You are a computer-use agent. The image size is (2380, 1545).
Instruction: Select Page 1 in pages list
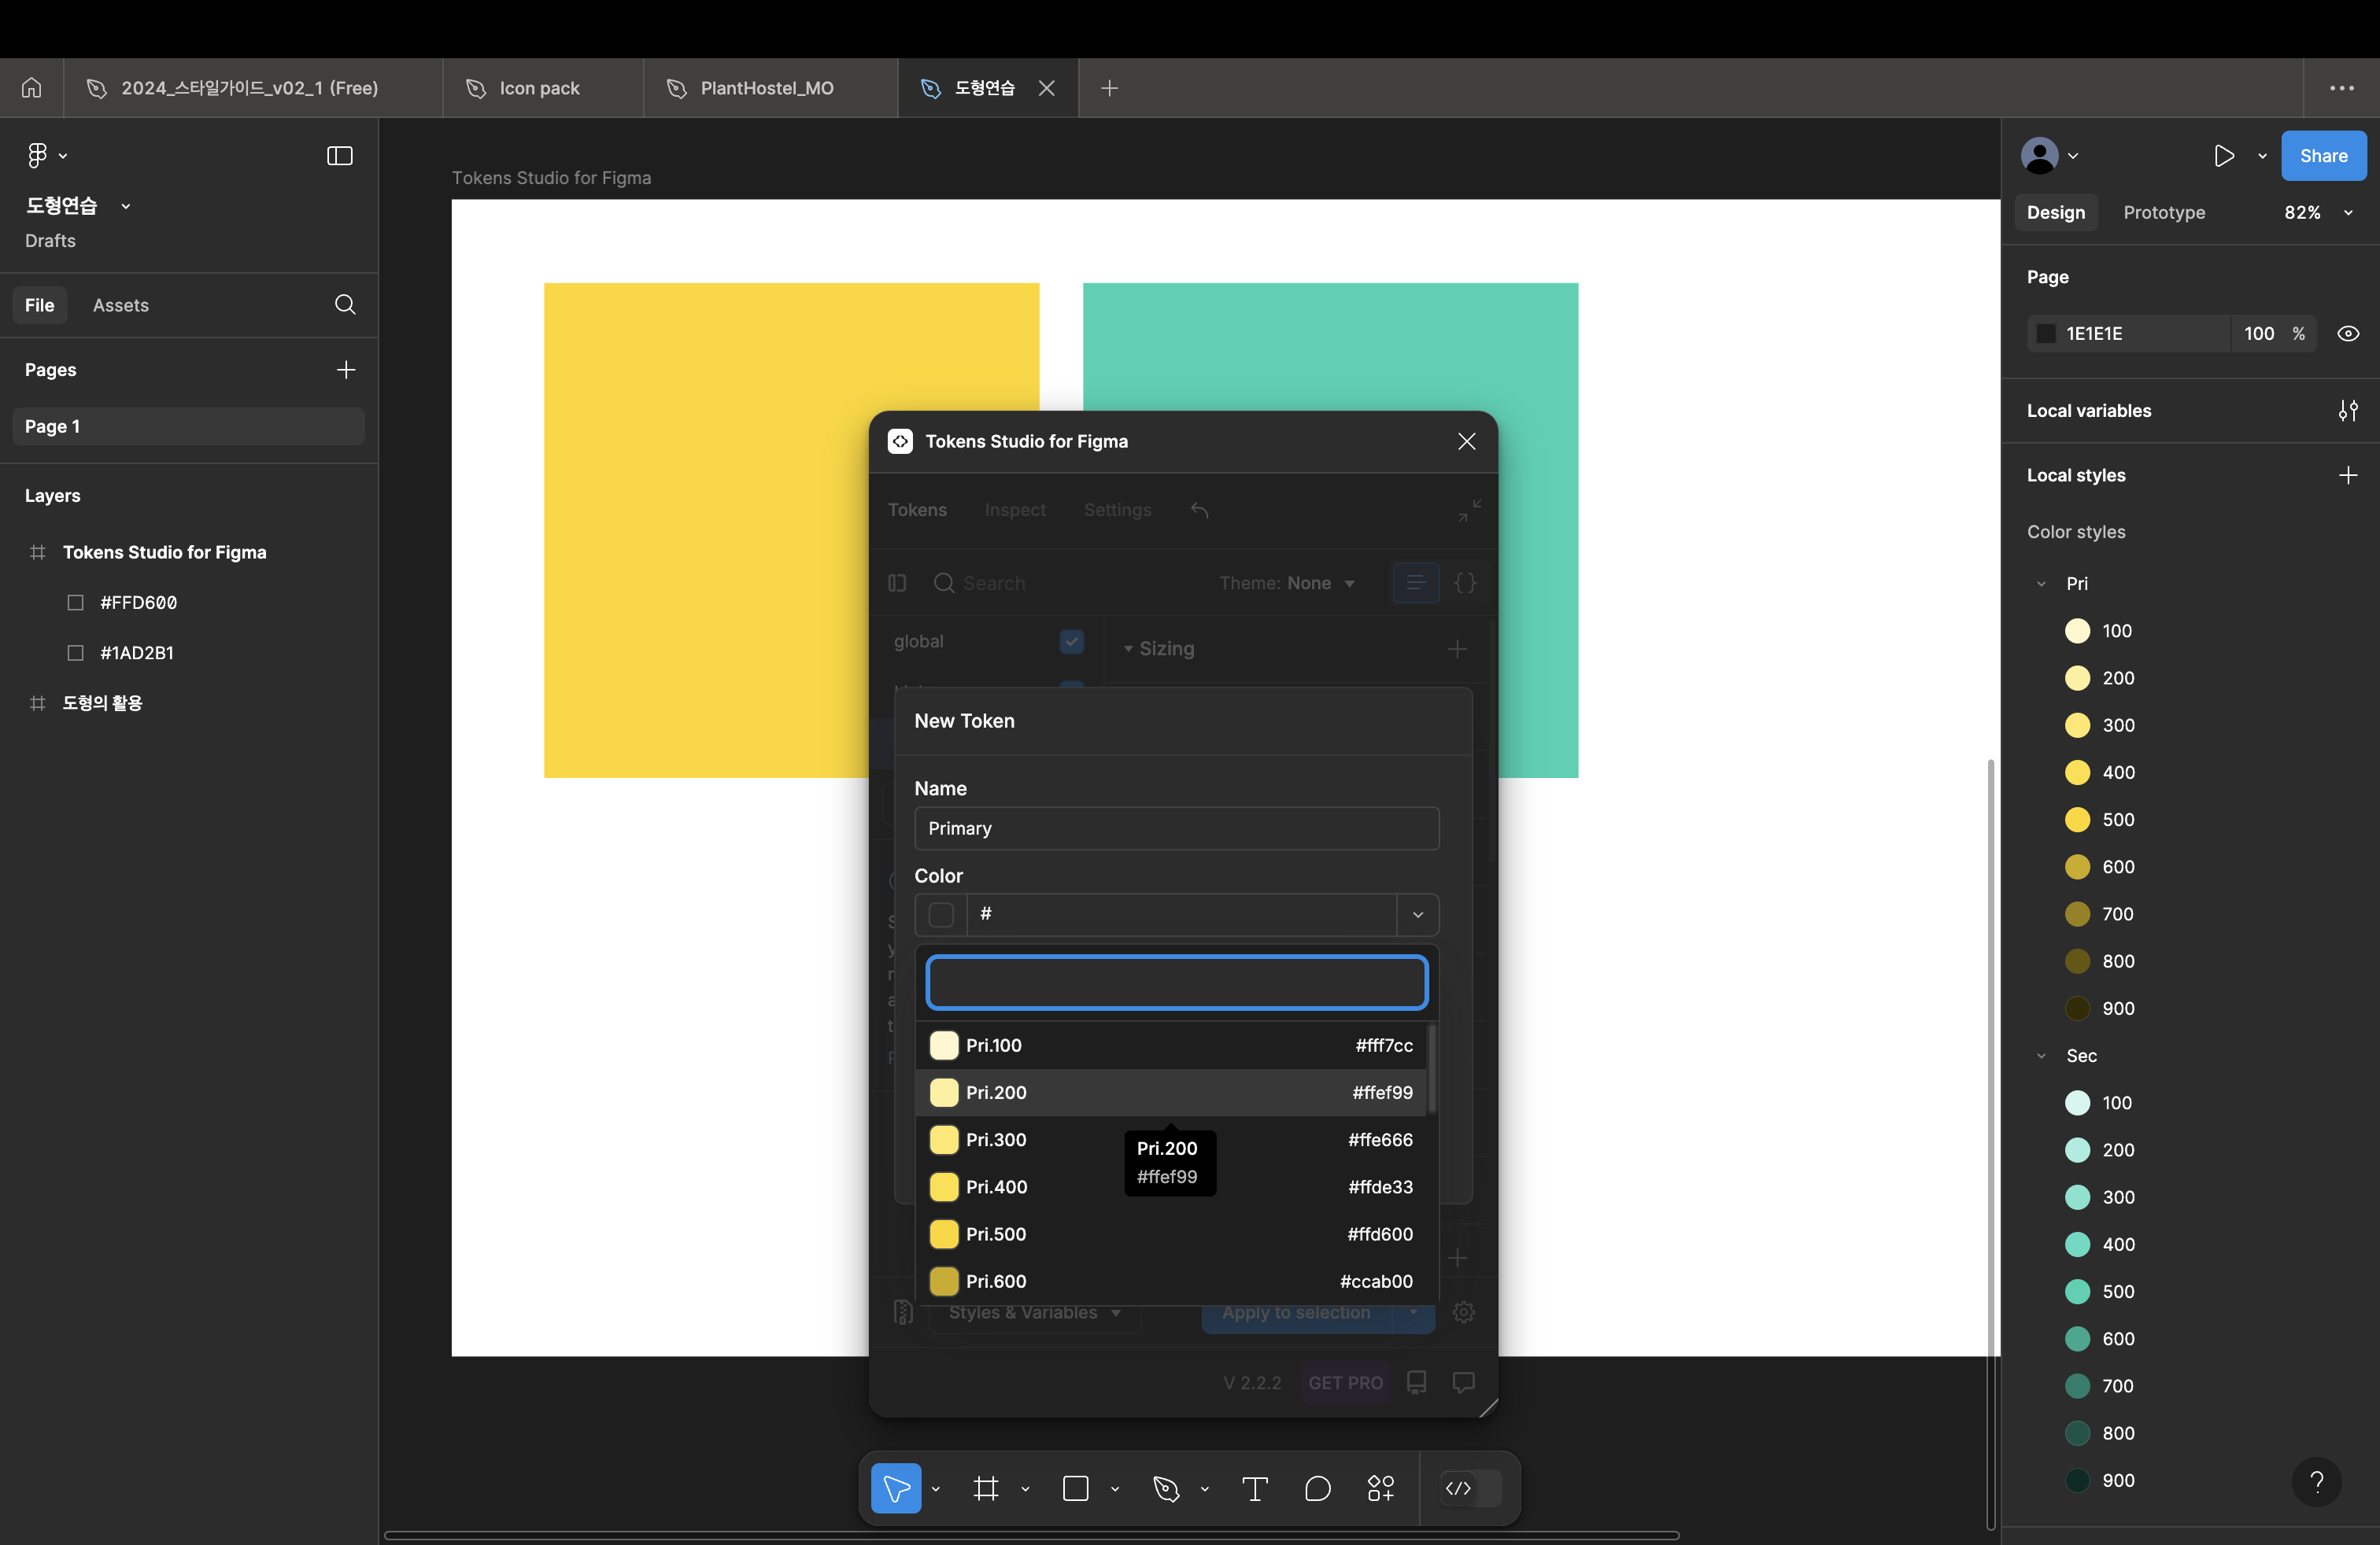[x=188, y=426]
